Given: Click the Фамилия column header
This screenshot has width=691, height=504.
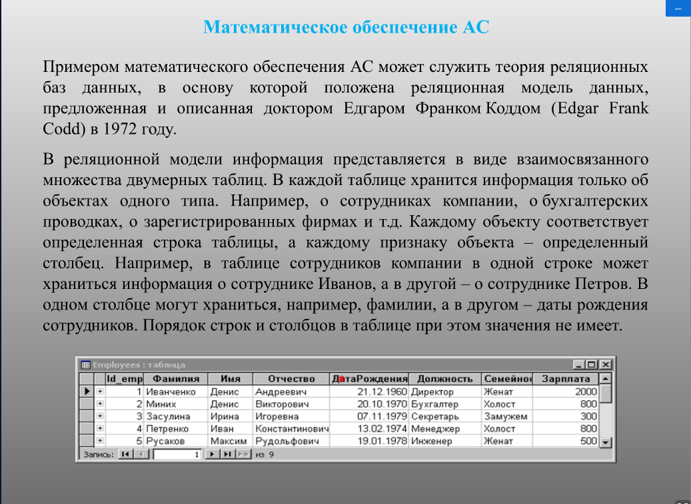Looking at the screenshot, I should click(x=176, y=379).
